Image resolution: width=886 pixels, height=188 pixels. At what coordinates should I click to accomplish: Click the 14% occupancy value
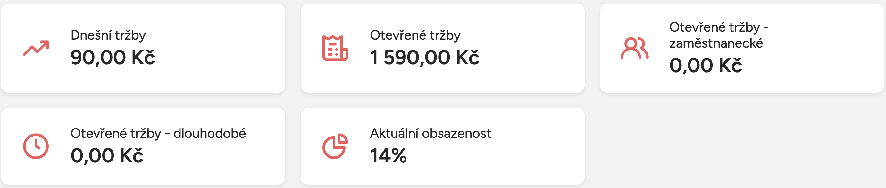click(388, 156)
